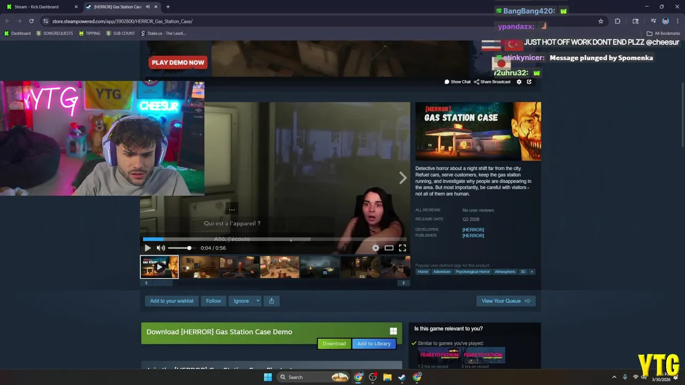The width and height of the screenshot is (685, 385).
Task: Bookmark this page with star icon
Action: 601,21
